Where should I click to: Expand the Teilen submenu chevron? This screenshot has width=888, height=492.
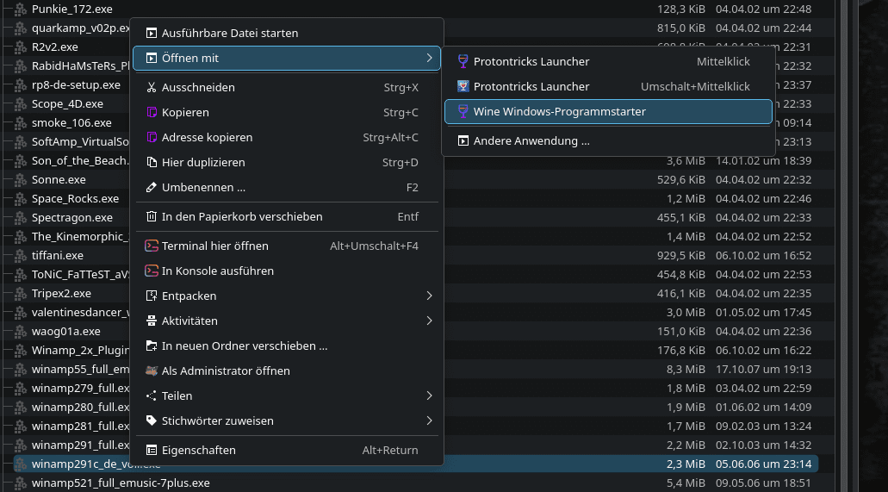click(429, 395)
